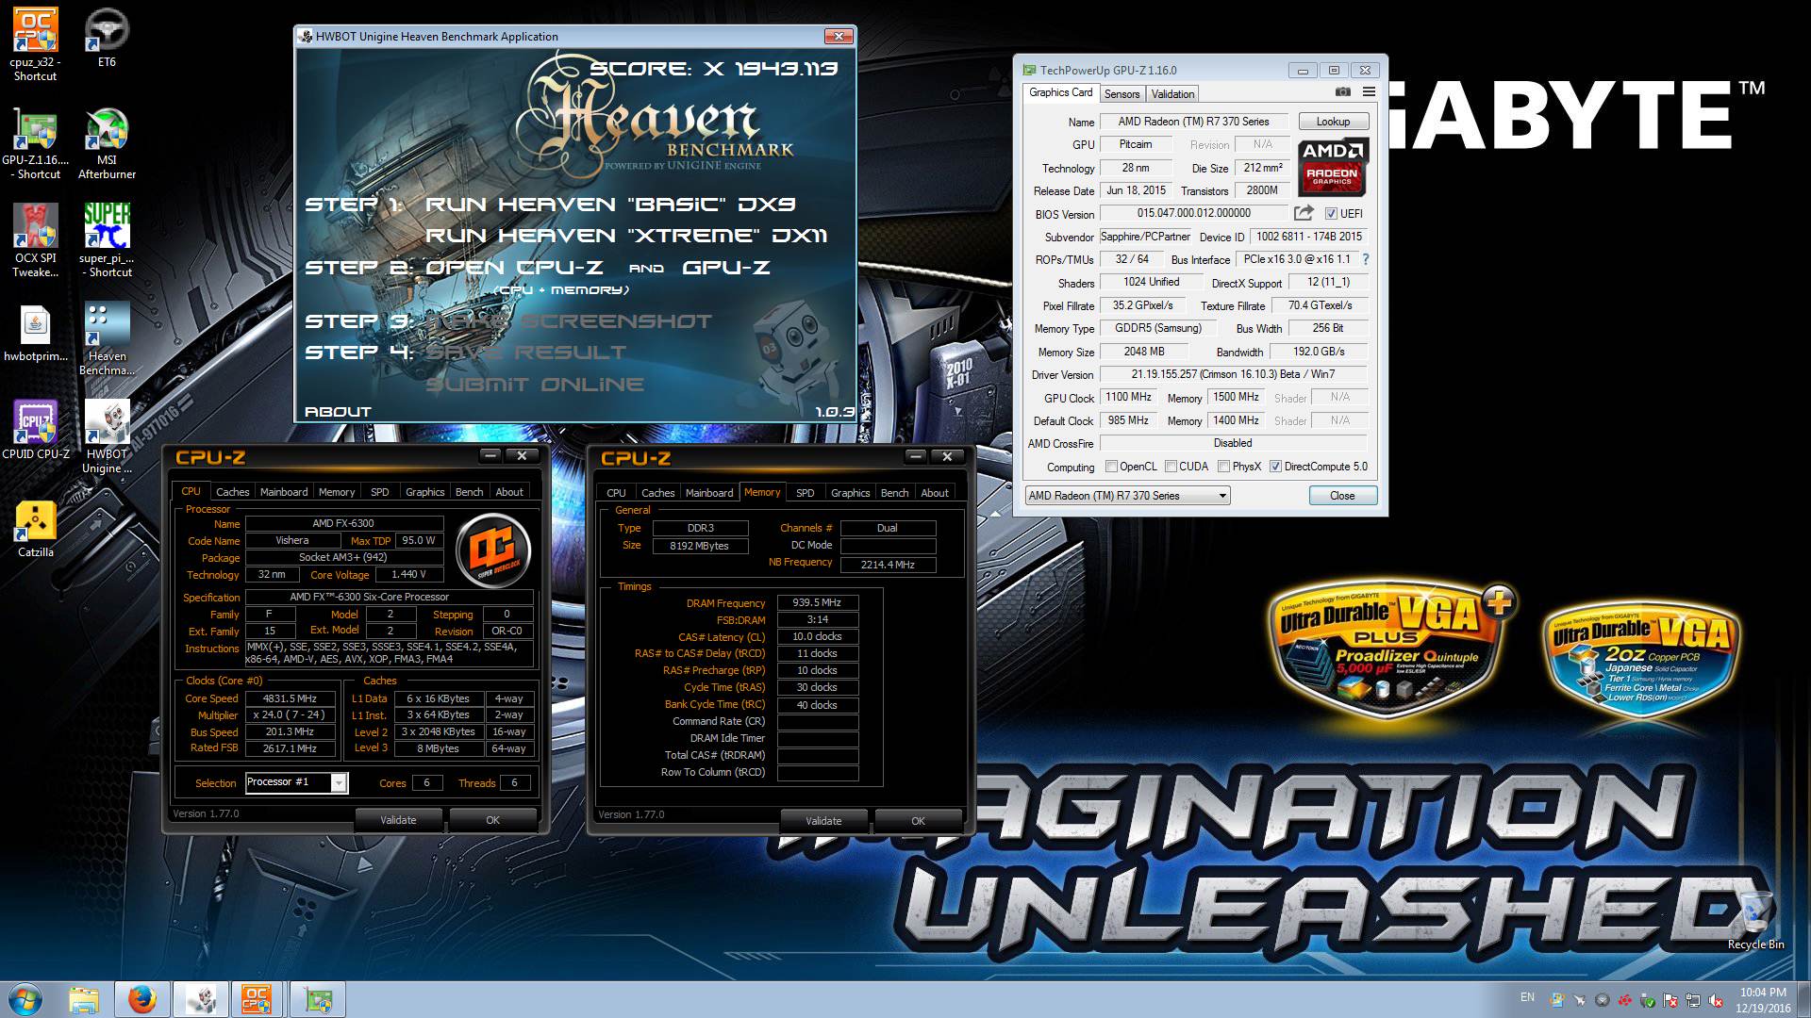Open the Mainboard tab in the left CPU-Z window
Viewport: 1811px width, 1018px height.
tap(283, 492)
